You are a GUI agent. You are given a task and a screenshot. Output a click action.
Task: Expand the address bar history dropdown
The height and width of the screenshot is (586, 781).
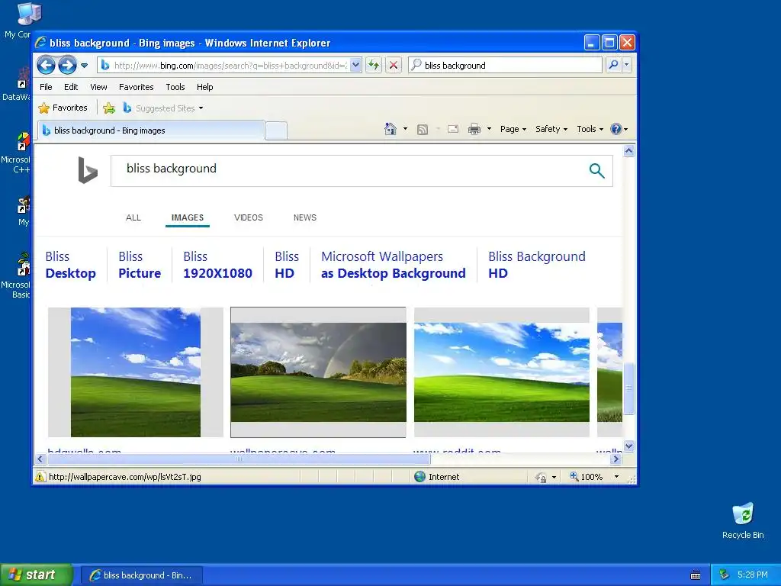click(x=355, y=66)
